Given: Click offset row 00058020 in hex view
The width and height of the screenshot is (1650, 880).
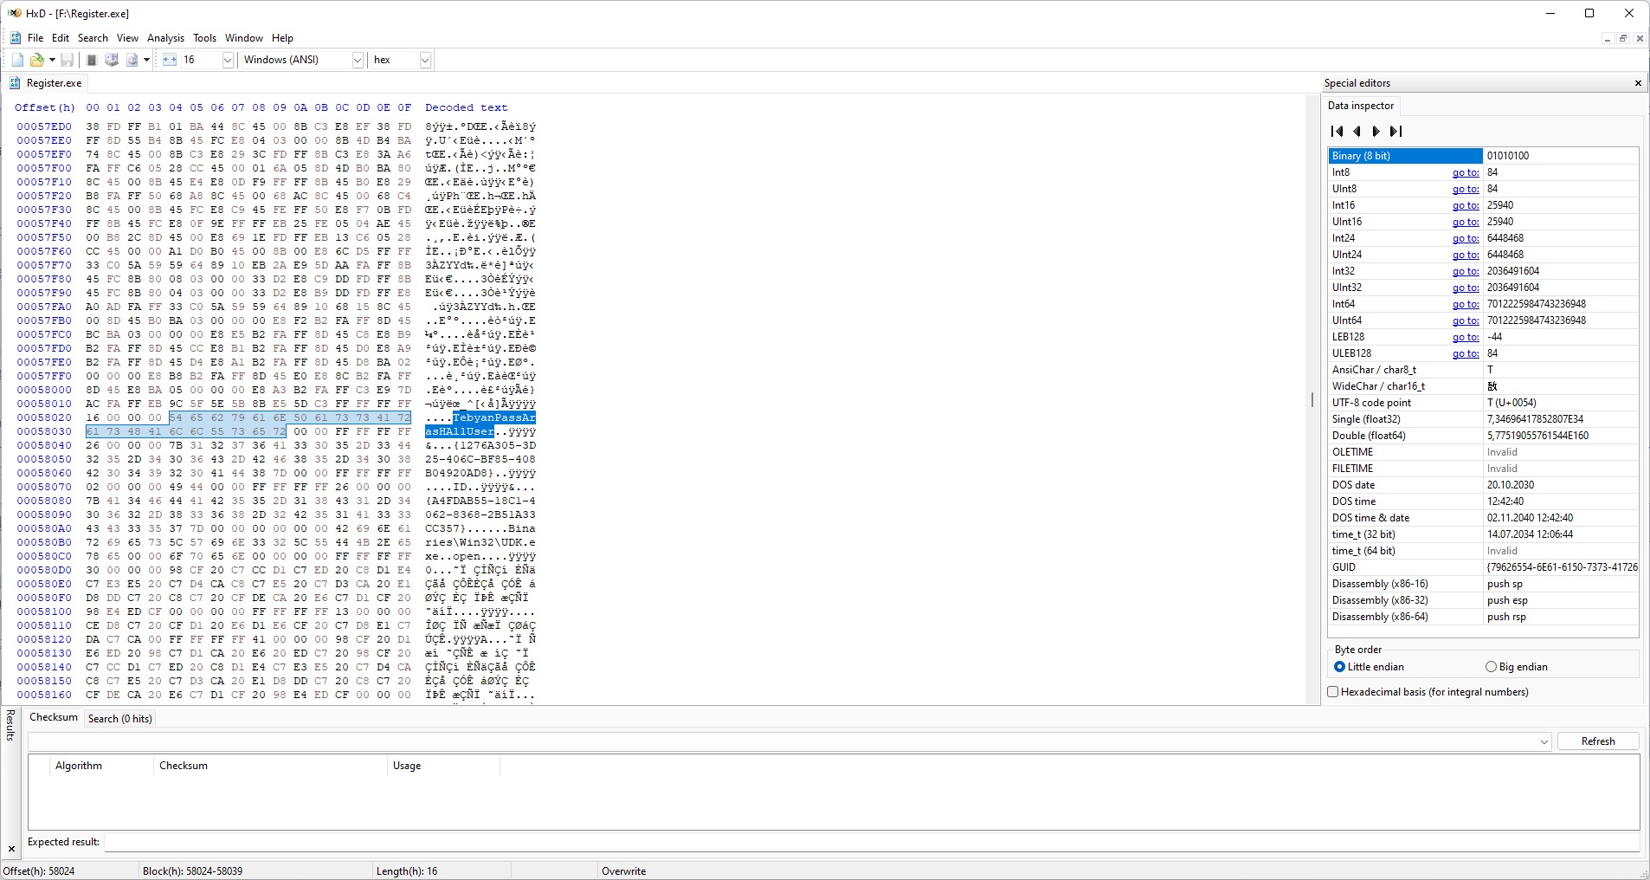Looking at the screenshot, I should pos(44,417).
